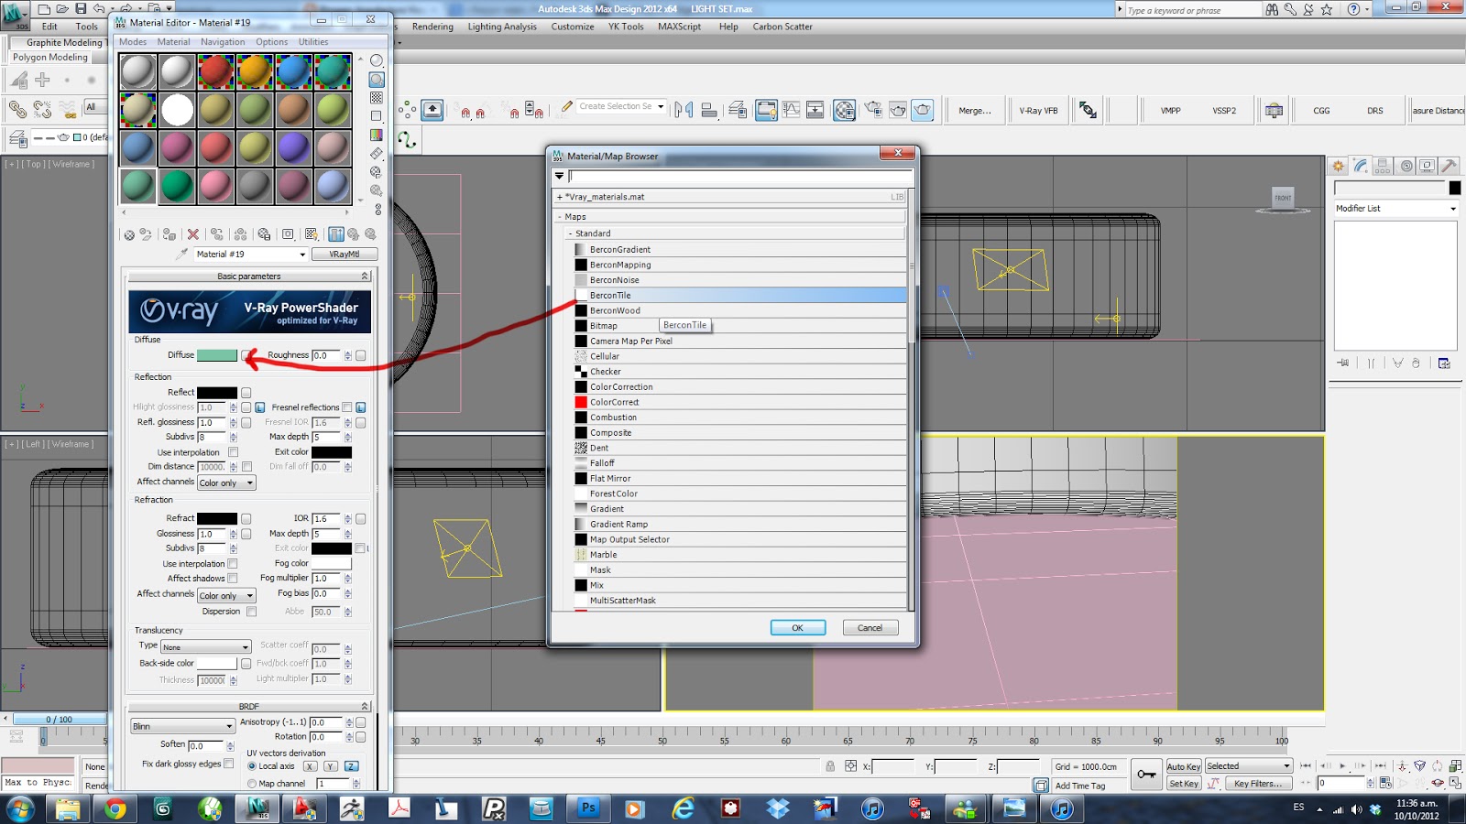Screen dimensions: 1466x824
Task: Open the Affect channels dropdown set to Color only
Action: click(x=225, y=482)
